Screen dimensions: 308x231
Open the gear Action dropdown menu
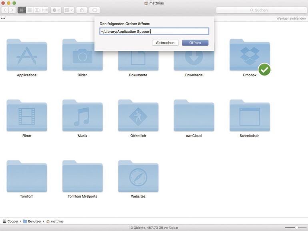(56, 10)
